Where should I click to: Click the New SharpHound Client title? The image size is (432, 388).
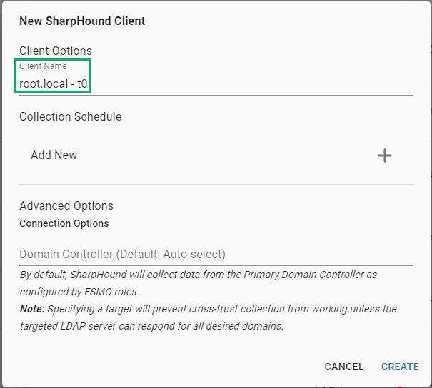[x=82, y=21]
